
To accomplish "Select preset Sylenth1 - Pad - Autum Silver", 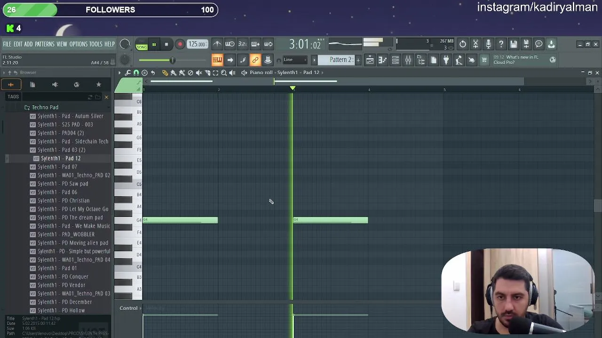I will tap(71, 116).
